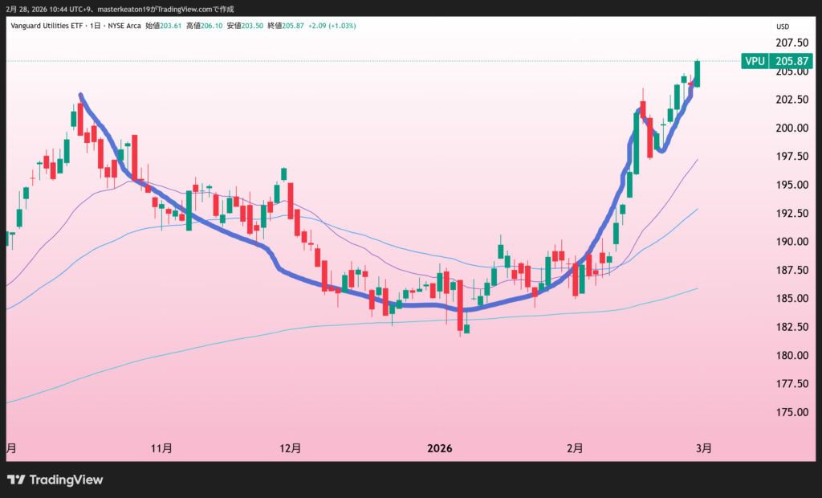Select the 2026 label on time axis
822x498 pixels.
(x=441, y=448)
